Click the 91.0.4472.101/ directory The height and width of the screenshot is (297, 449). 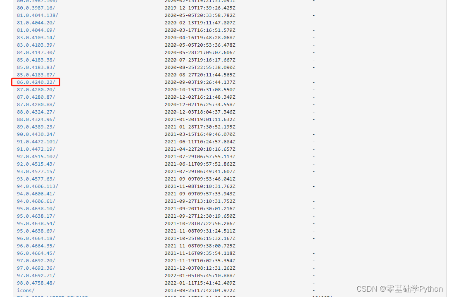click(x=37, y=142)
